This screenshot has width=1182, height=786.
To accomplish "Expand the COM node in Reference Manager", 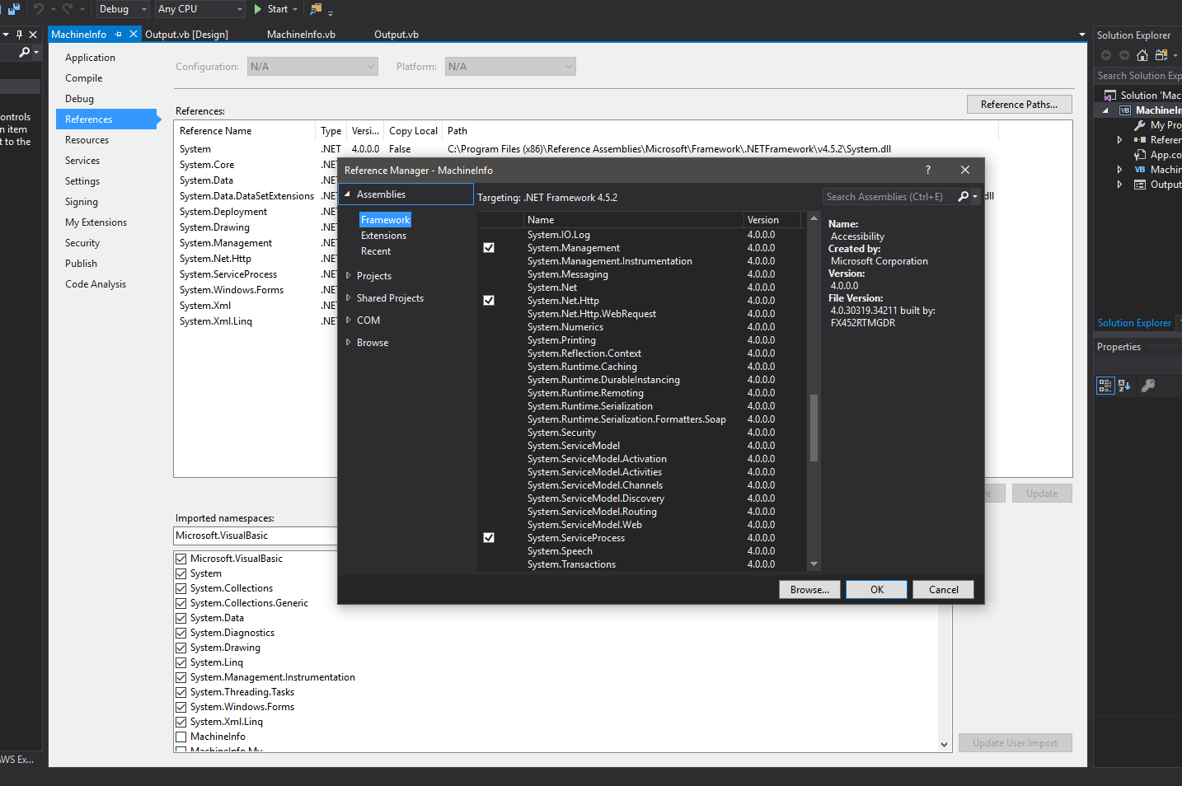I will point(349,320).
